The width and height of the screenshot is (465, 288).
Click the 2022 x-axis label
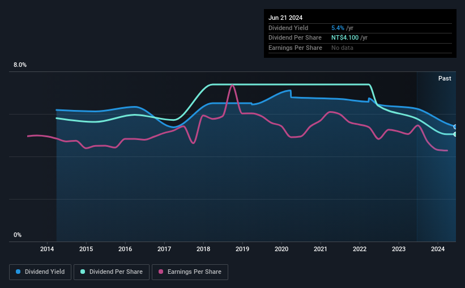[x=360, y=249]
